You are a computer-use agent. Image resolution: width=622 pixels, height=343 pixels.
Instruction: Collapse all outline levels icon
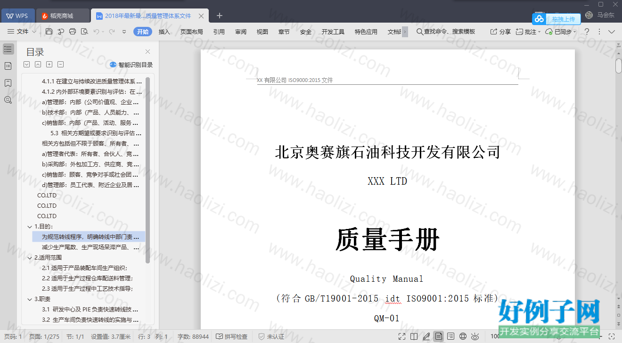pos(38,65)
